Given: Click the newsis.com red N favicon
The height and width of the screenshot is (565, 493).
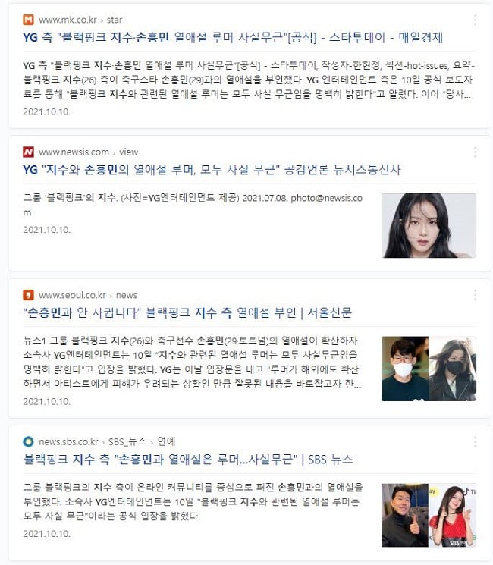Looking at the screenshot, I should [29, 152].
